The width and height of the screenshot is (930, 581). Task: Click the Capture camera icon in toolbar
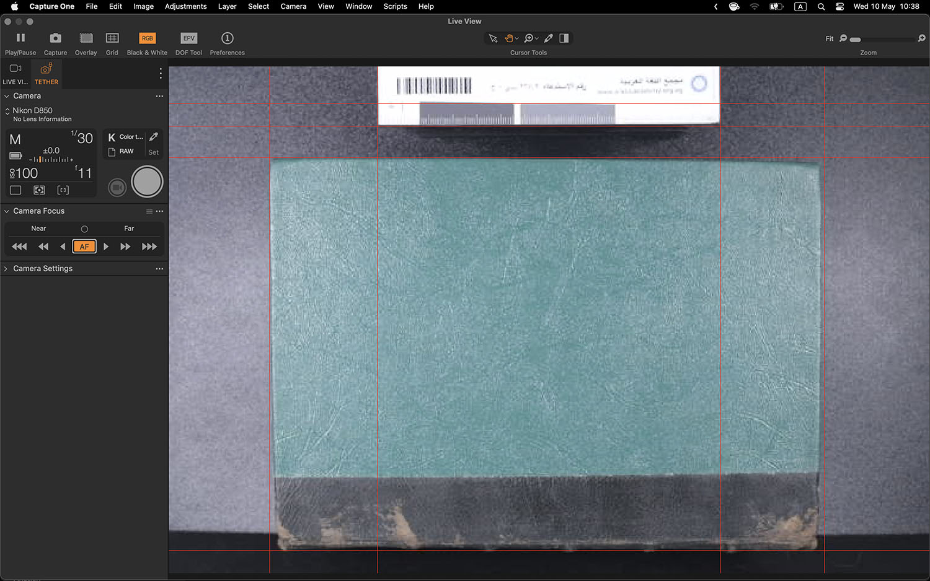pos(55,38)
